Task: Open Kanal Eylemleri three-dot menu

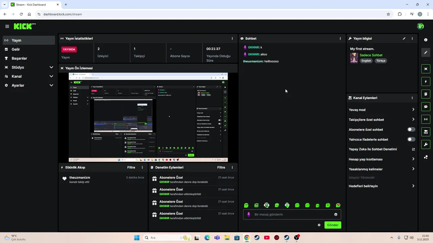Action: 412,98
